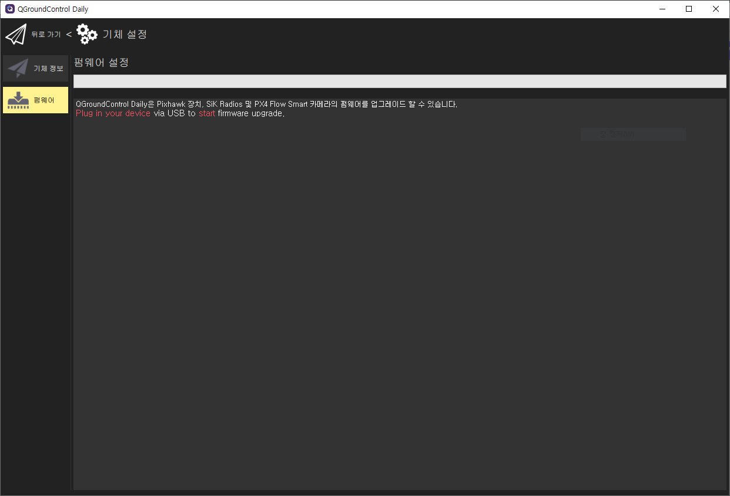The width and height of the screenshot is (730, 496).
Task: Click the red 'start' text
Action: 207,113
